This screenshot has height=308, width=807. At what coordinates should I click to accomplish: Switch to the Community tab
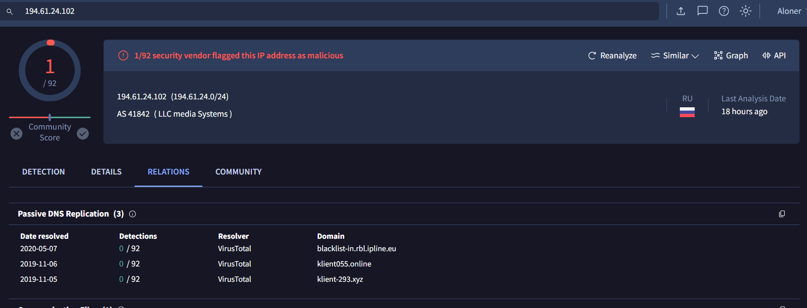238,172
